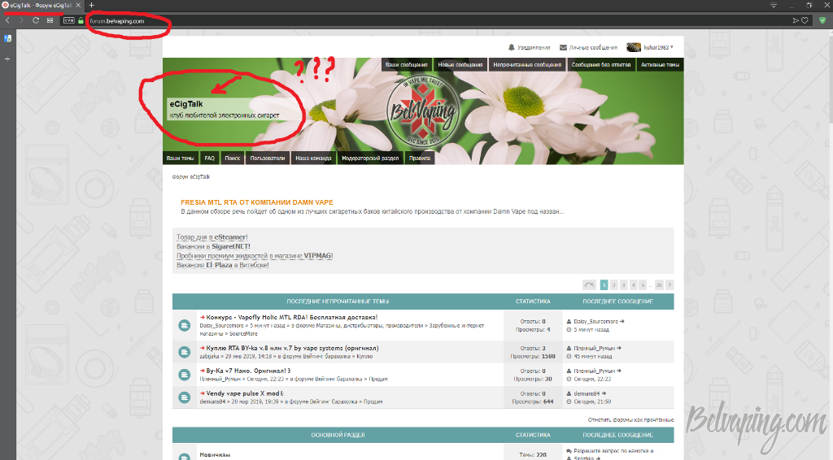Click the browser forward arrow
Screen dimensions: 833x460
pyautogui.click(x=21, y=20)
